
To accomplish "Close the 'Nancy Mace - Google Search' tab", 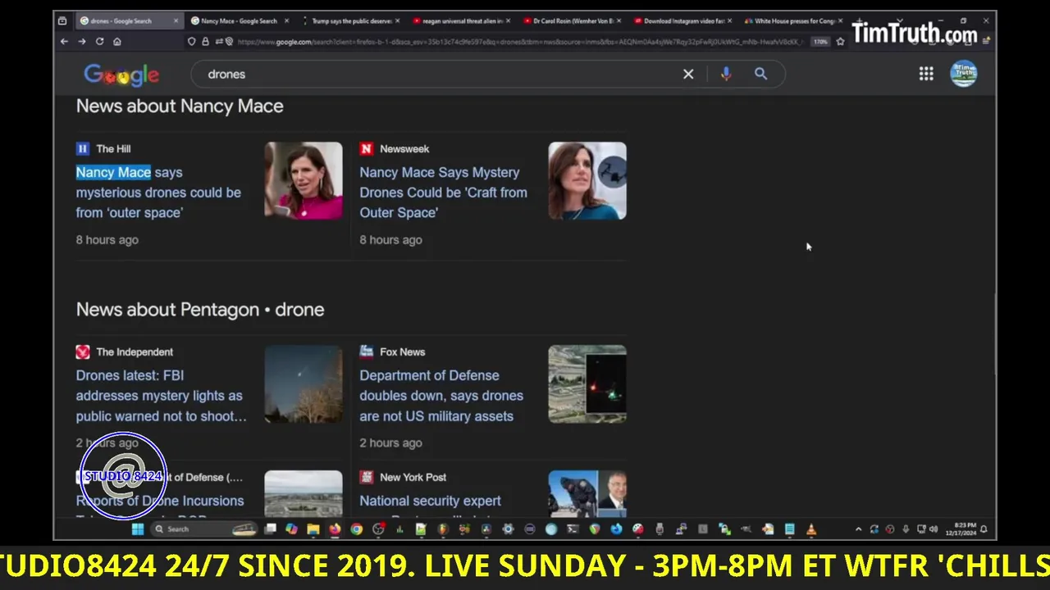I will tap(287, 20).
